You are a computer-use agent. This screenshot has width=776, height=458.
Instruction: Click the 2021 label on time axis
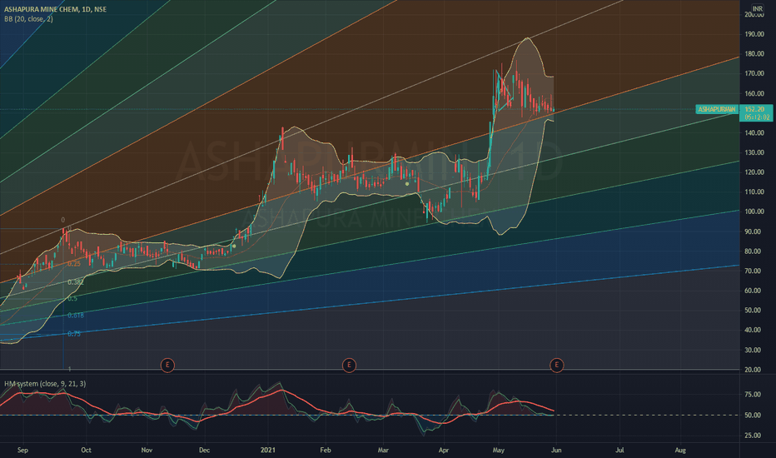pyautogui.click(x=268, y=450)
